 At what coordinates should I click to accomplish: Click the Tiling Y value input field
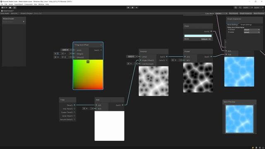(67, 53)
